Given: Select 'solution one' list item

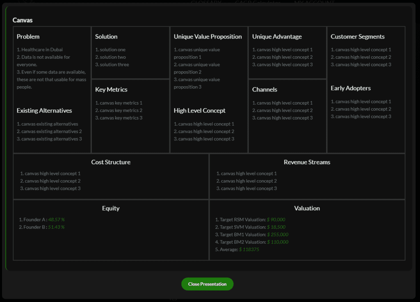Looking at the screenshot, I should click(x=110, y=50).
